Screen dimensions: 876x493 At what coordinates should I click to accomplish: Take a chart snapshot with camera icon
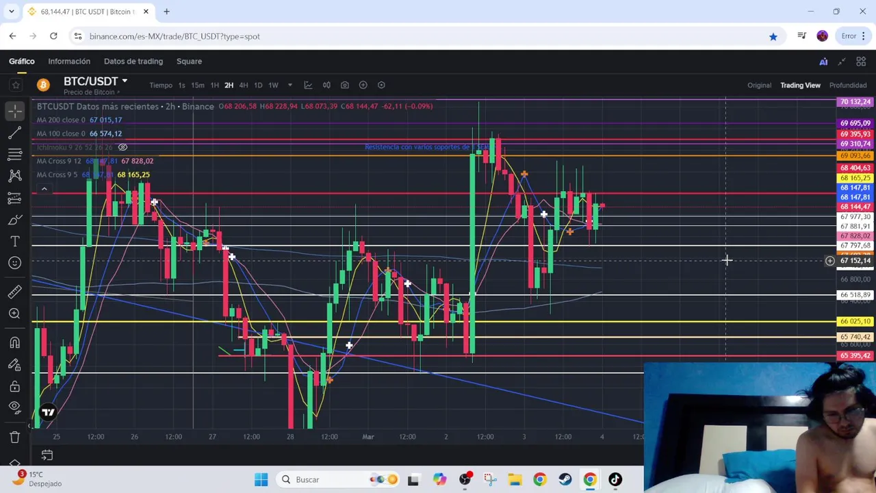click(345, 85)
